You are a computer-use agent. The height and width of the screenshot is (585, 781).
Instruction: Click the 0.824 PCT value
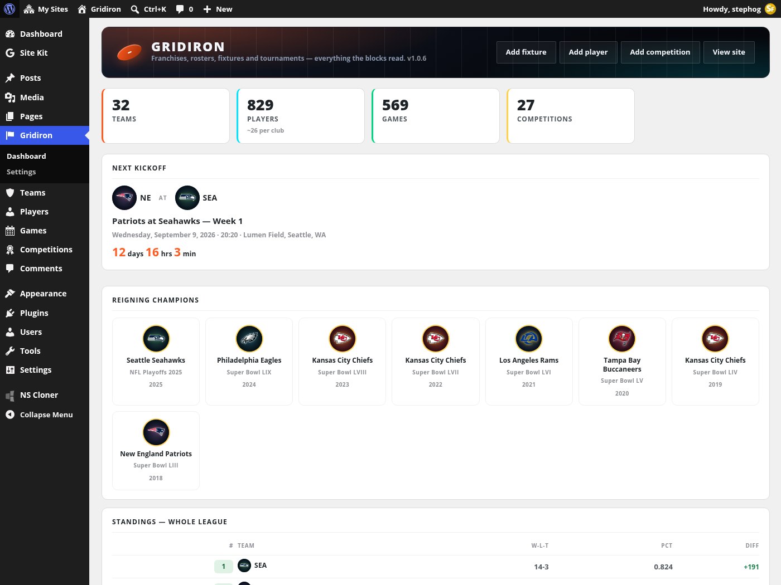[x=663, y=567]
